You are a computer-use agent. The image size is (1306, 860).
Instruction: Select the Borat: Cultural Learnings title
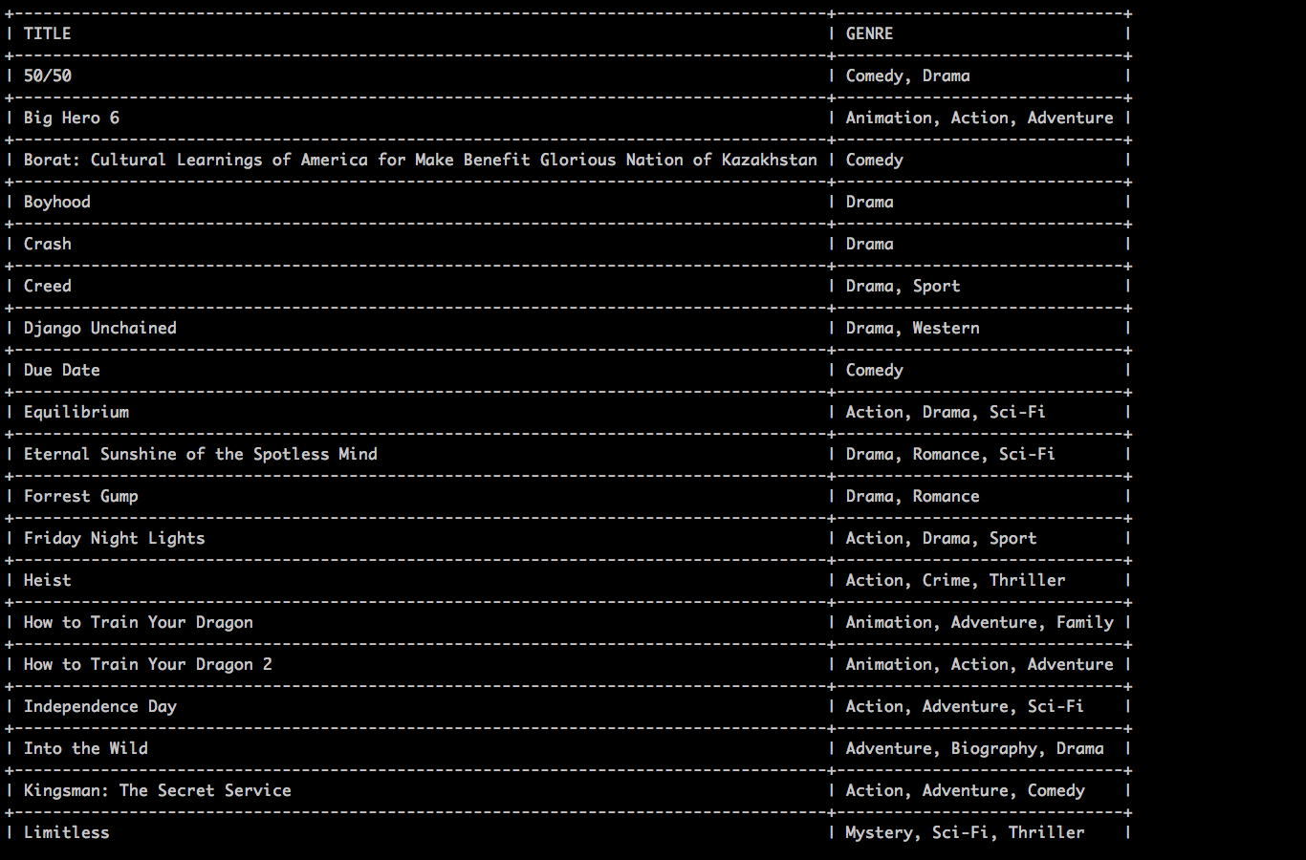420,160
